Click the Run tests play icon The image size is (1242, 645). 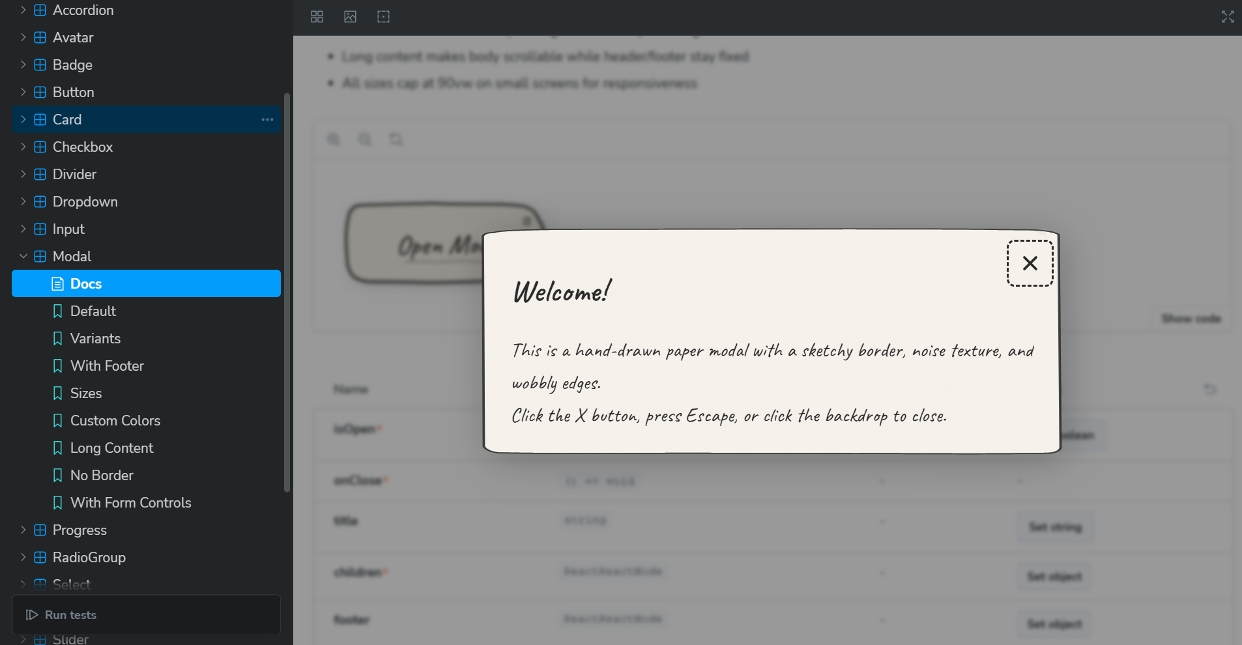tap(32, 615)
